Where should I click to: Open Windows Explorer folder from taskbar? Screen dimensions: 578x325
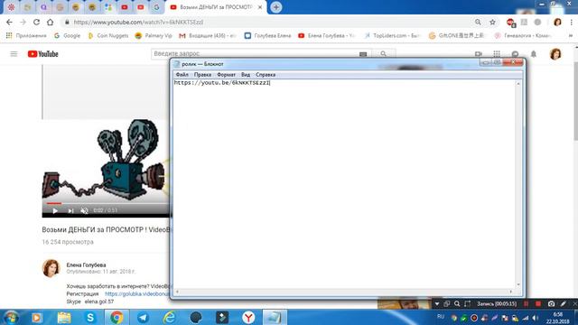point(64,317)
